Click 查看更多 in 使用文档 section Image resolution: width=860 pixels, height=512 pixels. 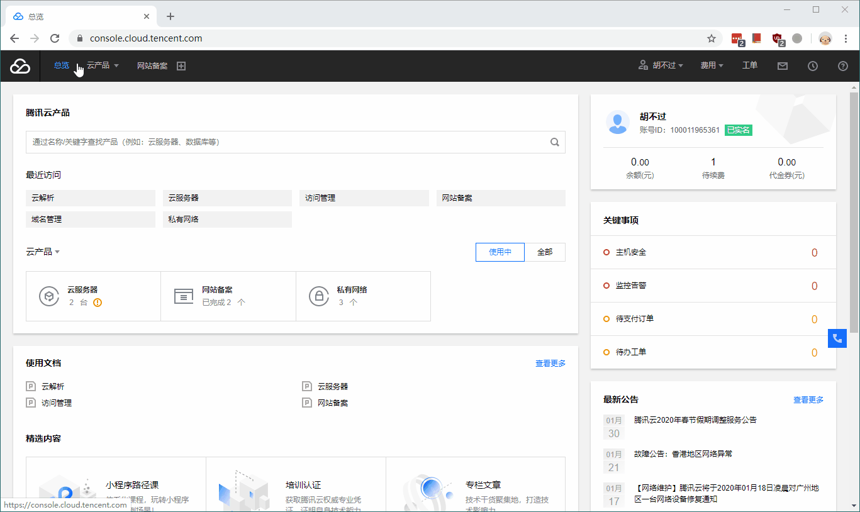pos(550,364)
